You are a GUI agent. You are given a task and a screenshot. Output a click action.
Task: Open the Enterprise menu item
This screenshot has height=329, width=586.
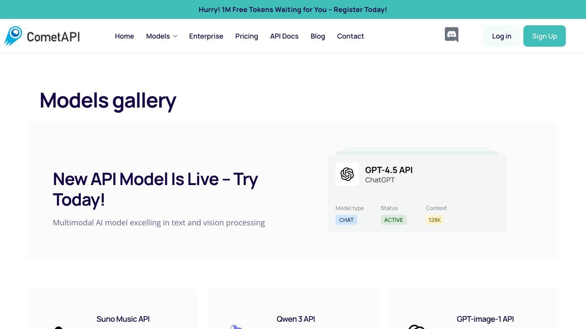point(206,36)
